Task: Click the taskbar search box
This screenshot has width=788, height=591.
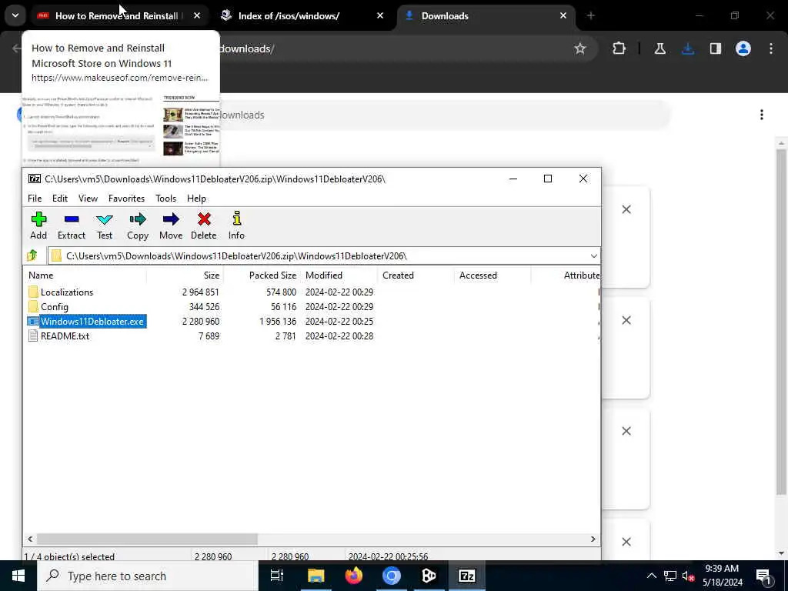Action: (x=148, y=576)
